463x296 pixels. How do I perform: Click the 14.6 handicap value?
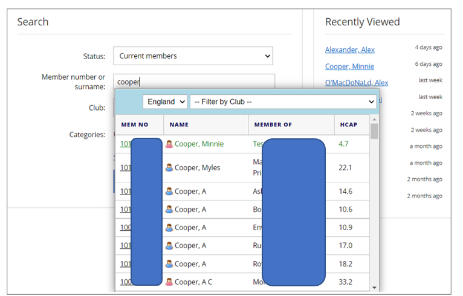click(x=346, y=191)
